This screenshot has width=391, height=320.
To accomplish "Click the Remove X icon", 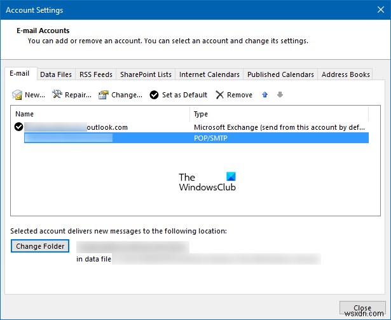I will [220, 95].
